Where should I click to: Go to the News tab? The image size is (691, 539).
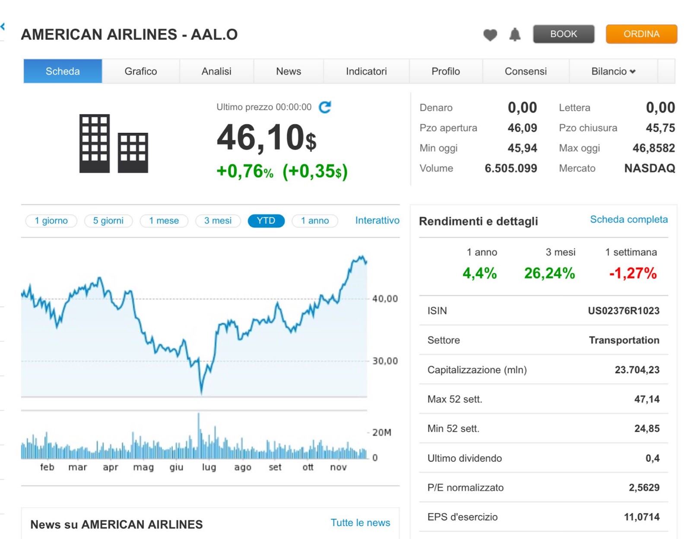pos(288,71)
